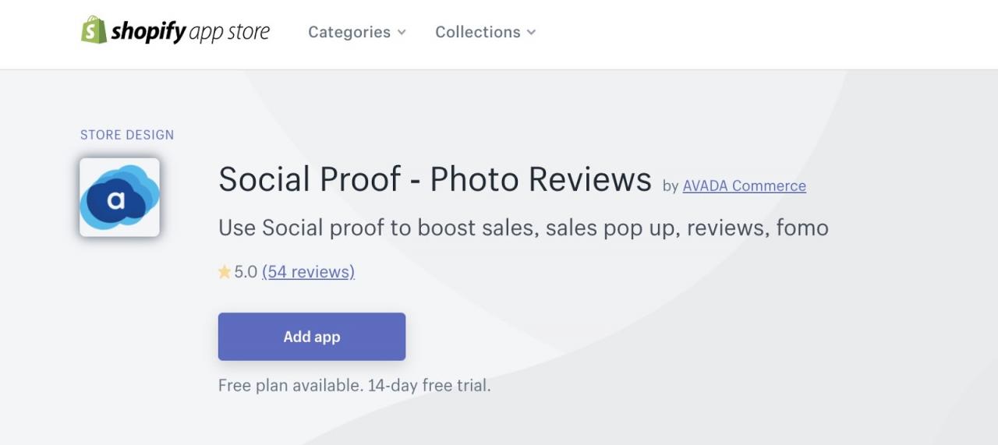
Task: Select the 'Social Proof - Photo Reviews' heading
Action: (434, 179)
